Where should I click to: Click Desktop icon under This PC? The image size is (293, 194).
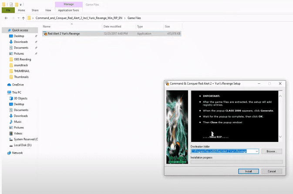coord(11,104)
